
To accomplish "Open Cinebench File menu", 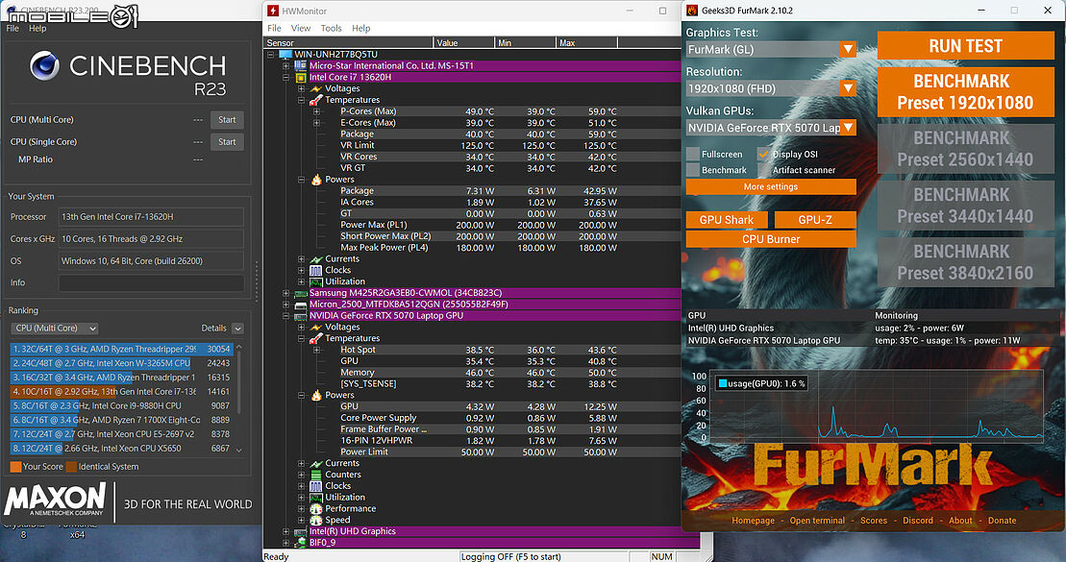I will pyautogui.click(x=12, y=29).
